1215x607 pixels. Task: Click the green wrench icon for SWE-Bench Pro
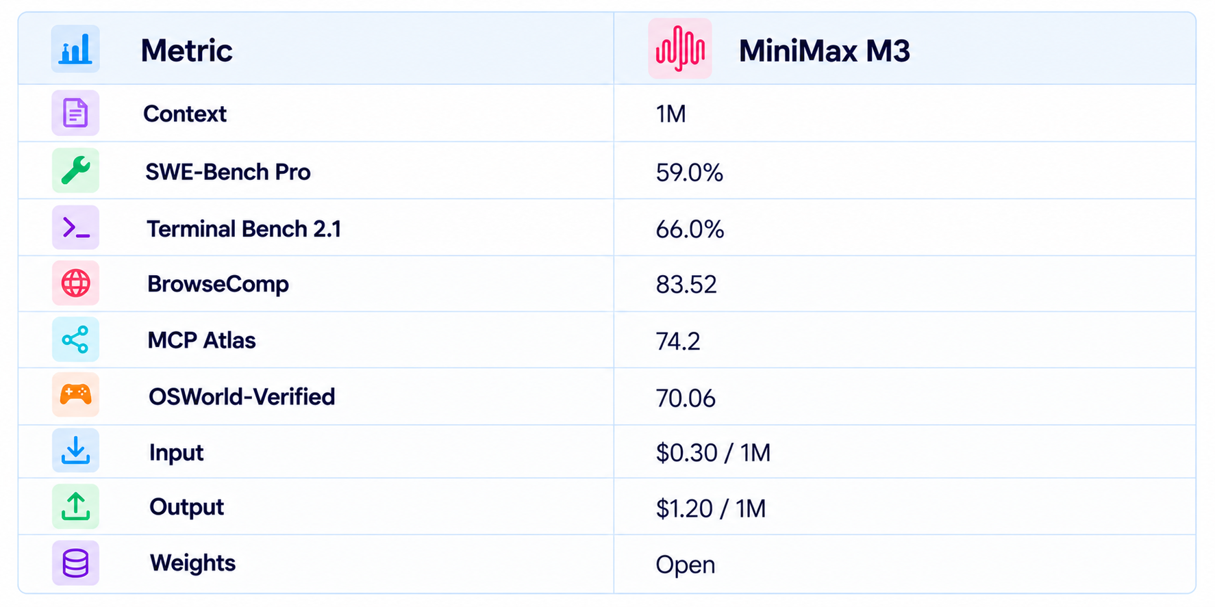coord(75,170)
